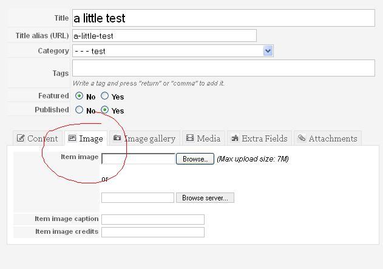Click the Title alias (URL) field
The image size is (383, 269).
click(164, 36)
